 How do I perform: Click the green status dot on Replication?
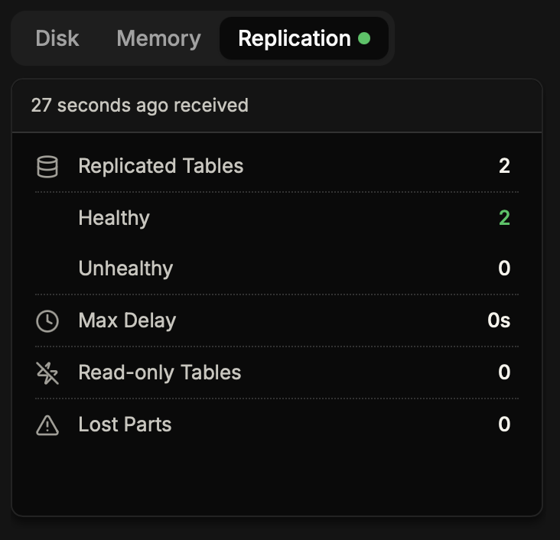pos(364,38)
